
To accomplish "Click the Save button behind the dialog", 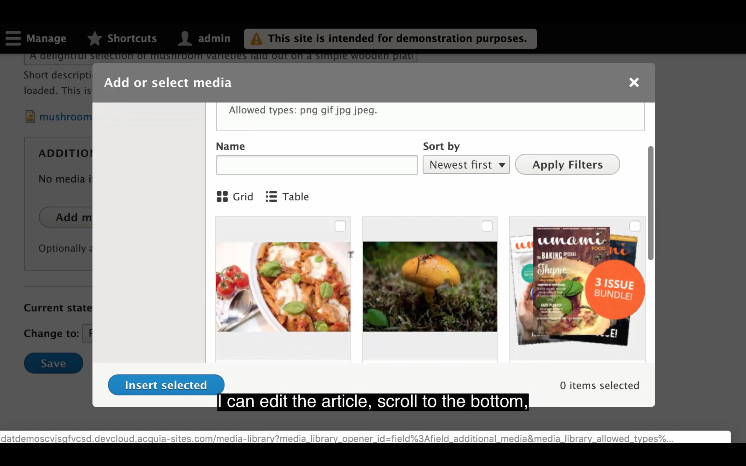I will (53, 363).
